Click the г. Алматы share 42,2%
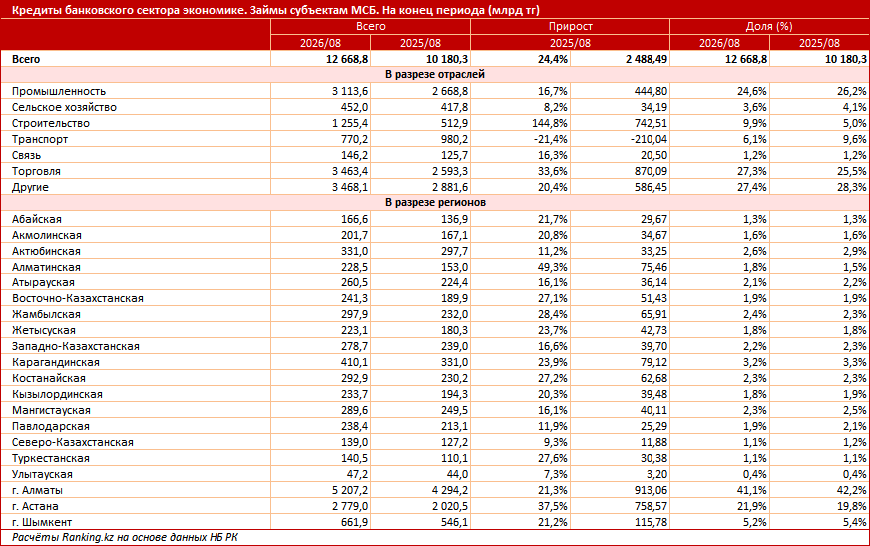The height and width of the screenshot is (546, 870). [852, 490]
